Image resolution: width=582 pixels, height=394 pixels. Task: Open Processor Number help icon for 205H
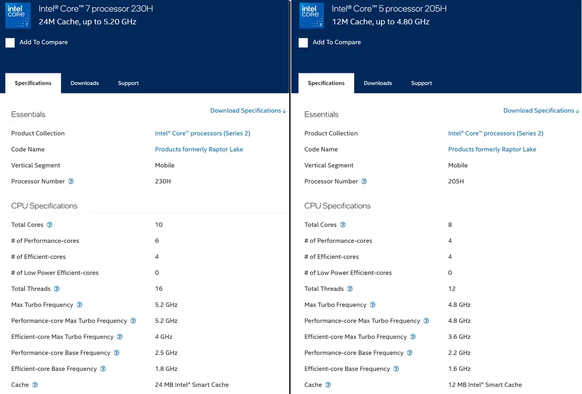(x=364, y=181)
